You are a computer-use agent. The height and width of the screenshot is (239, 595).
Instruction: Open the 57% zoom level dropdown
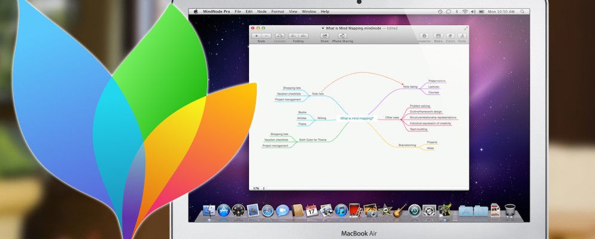coord(259,188)
